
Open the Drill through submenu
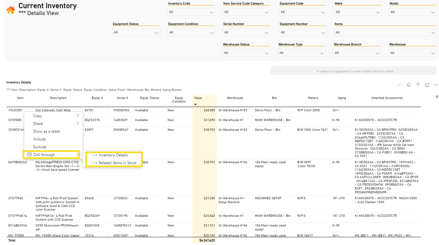(51, 155)
